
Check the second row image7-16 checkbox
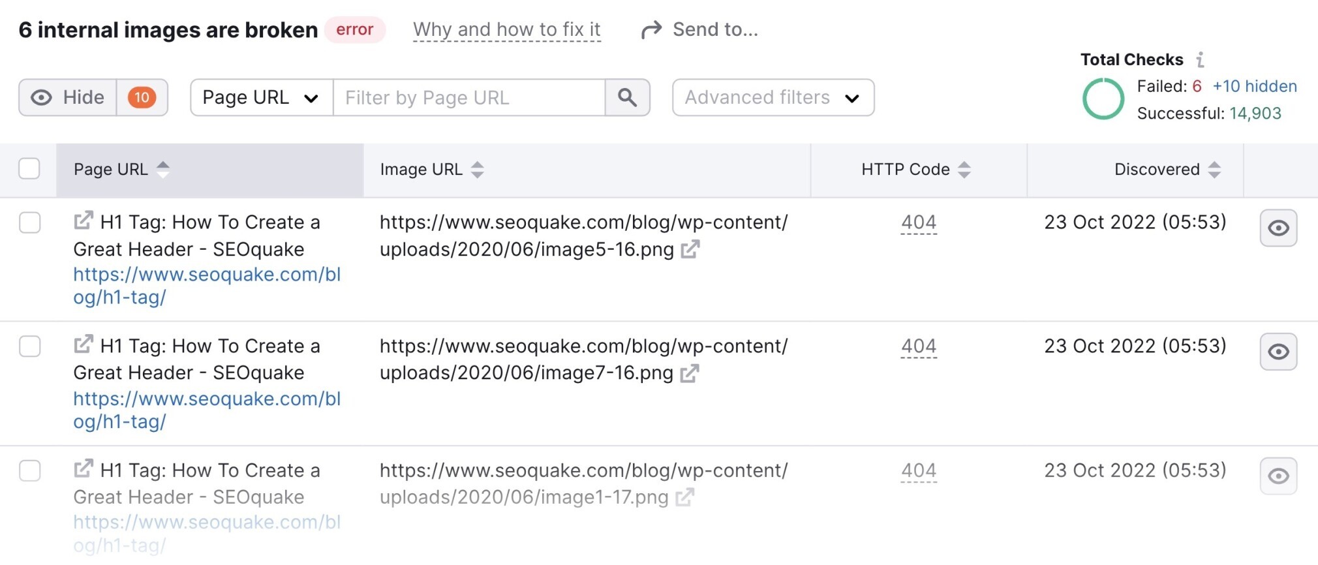(29, 346)
